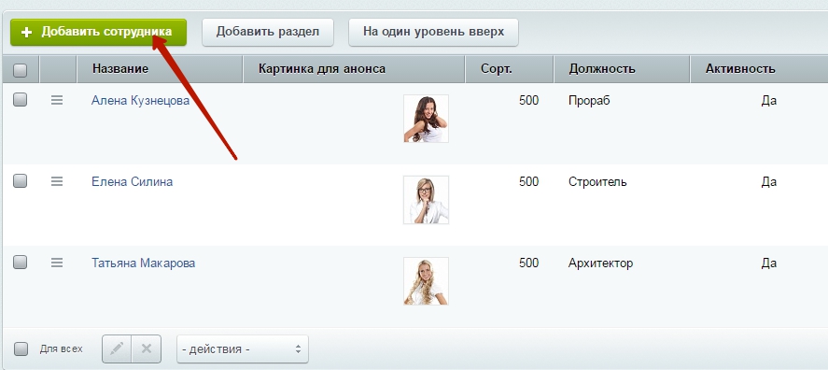This screenshot has height=370, width=828.
Task: Click the pencil edit icon at bottom
Action: (x=117, y=349)
